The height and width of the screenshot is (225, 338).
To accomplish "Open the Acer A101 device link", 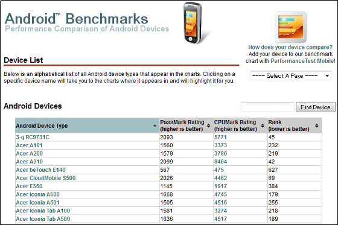I will coord(29,145).
